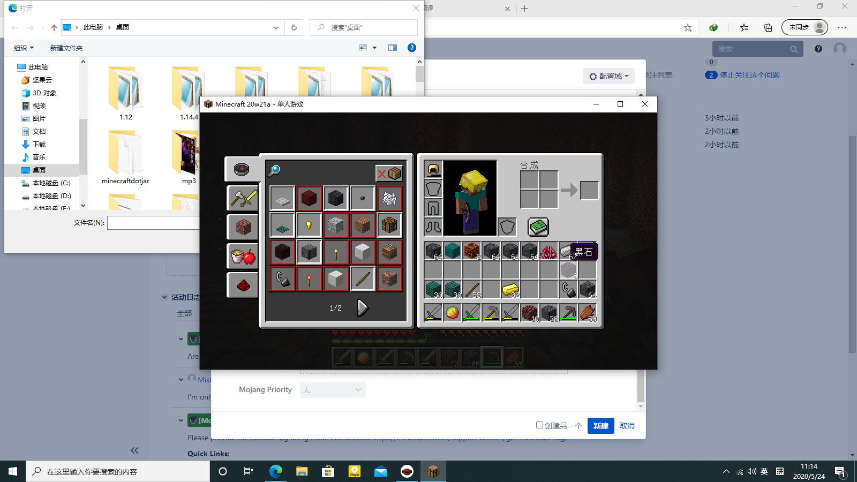Click the flint and steel in the inventory
This screenshot has height=482, width=857.
568,289
